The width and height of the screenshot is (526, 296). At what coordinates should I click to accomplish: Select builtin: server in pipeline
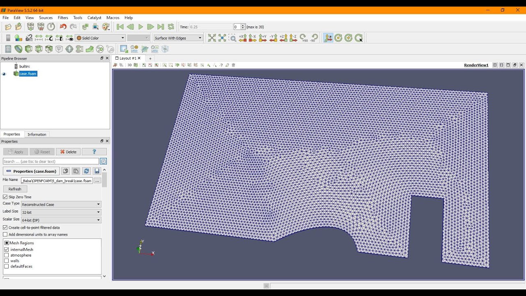point(25,66)
